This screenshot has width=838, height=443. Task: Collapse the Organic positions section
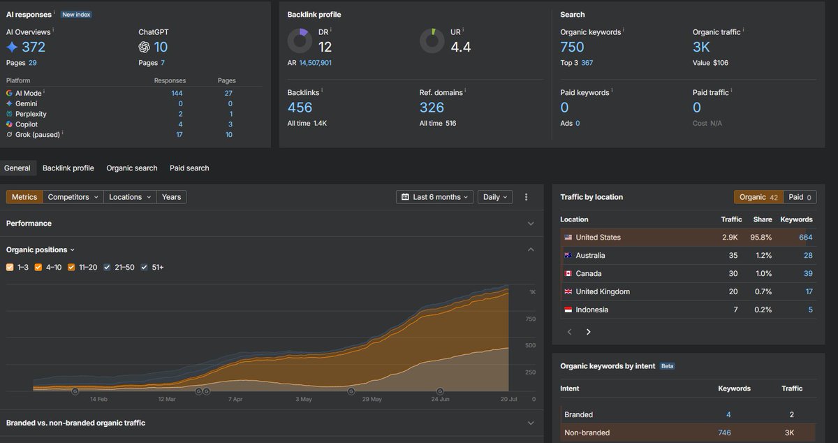pyautogui.click(x=531, y=249)
